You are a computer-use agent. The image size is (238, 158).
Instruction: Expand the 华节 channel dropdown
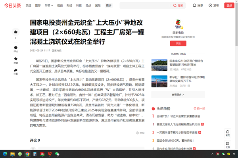click(49, 6)
